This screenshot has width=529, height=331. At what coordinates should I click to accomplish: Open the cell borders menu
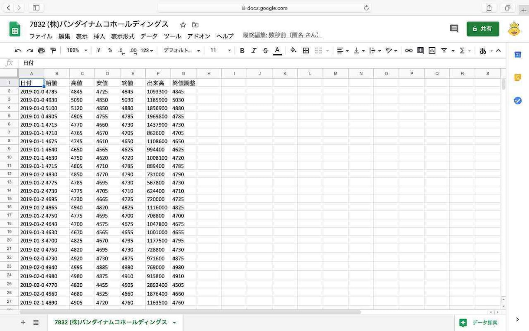click(306, 51)
